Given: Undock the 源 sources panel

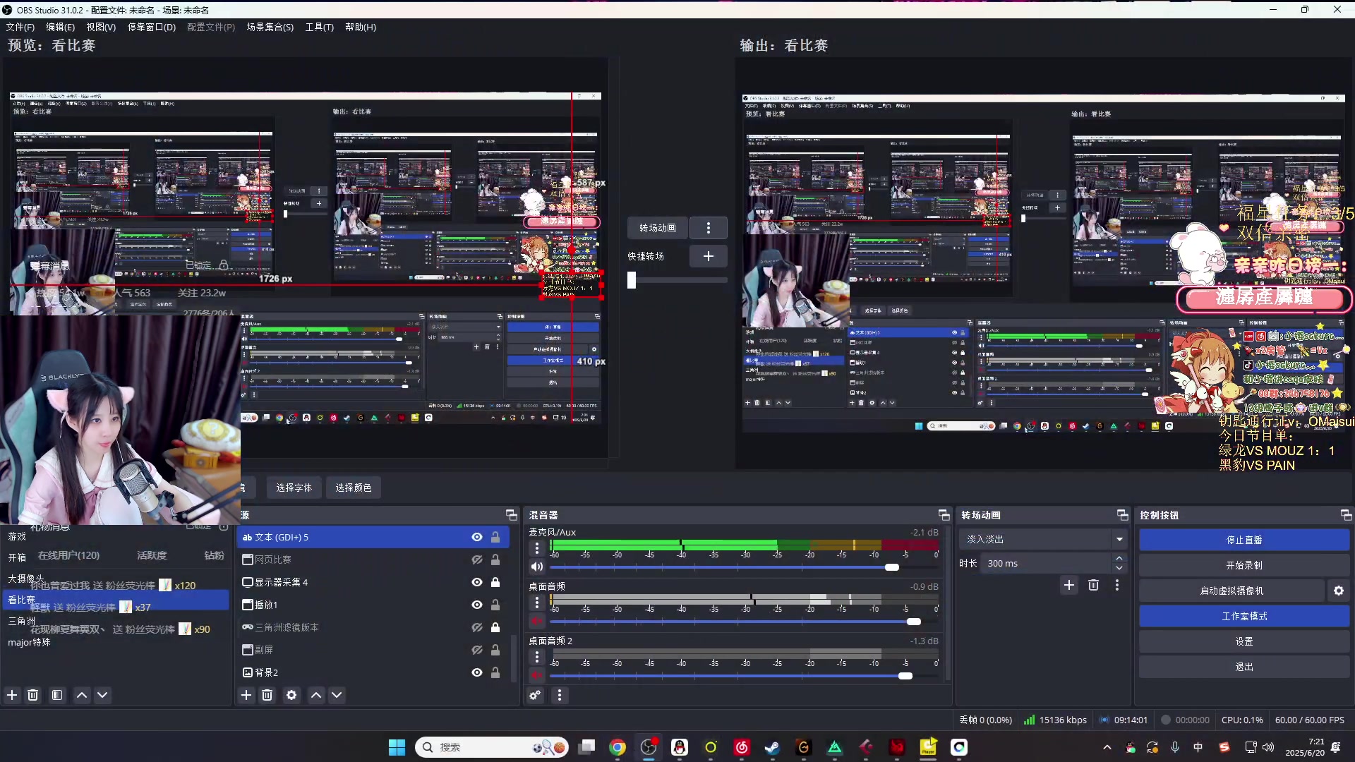Looking at the screenshot, I should pyautogui.click(x=511, y=515).
